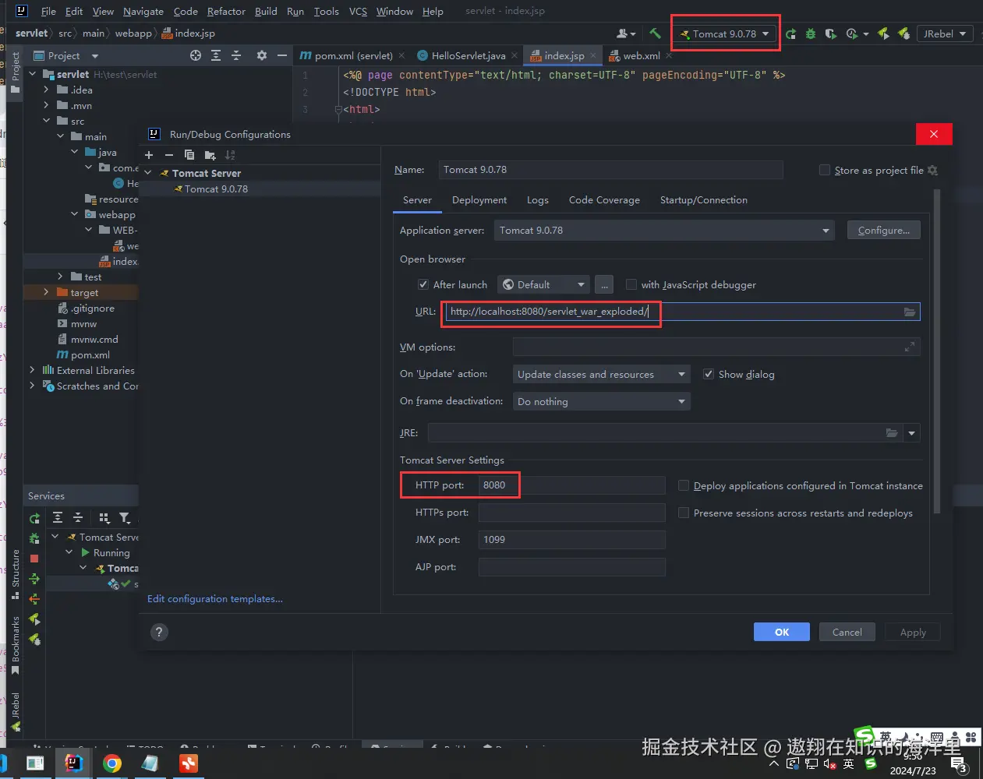983x779 pixels.
Task: Click the Build project hammer icon
Action: pos(655,33)
